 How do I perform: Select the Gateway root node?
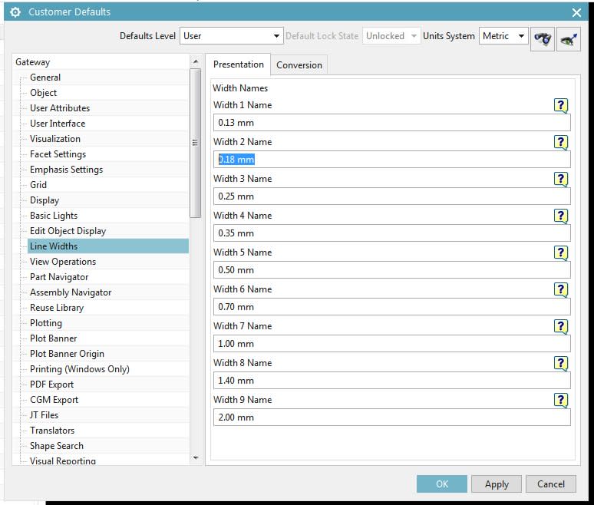(x=32, y=62)
